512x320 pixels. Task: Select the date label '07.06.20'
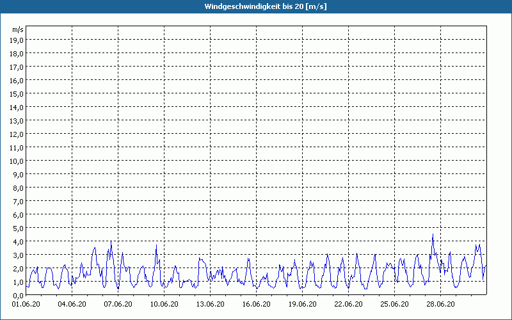(x=118, y=304)
